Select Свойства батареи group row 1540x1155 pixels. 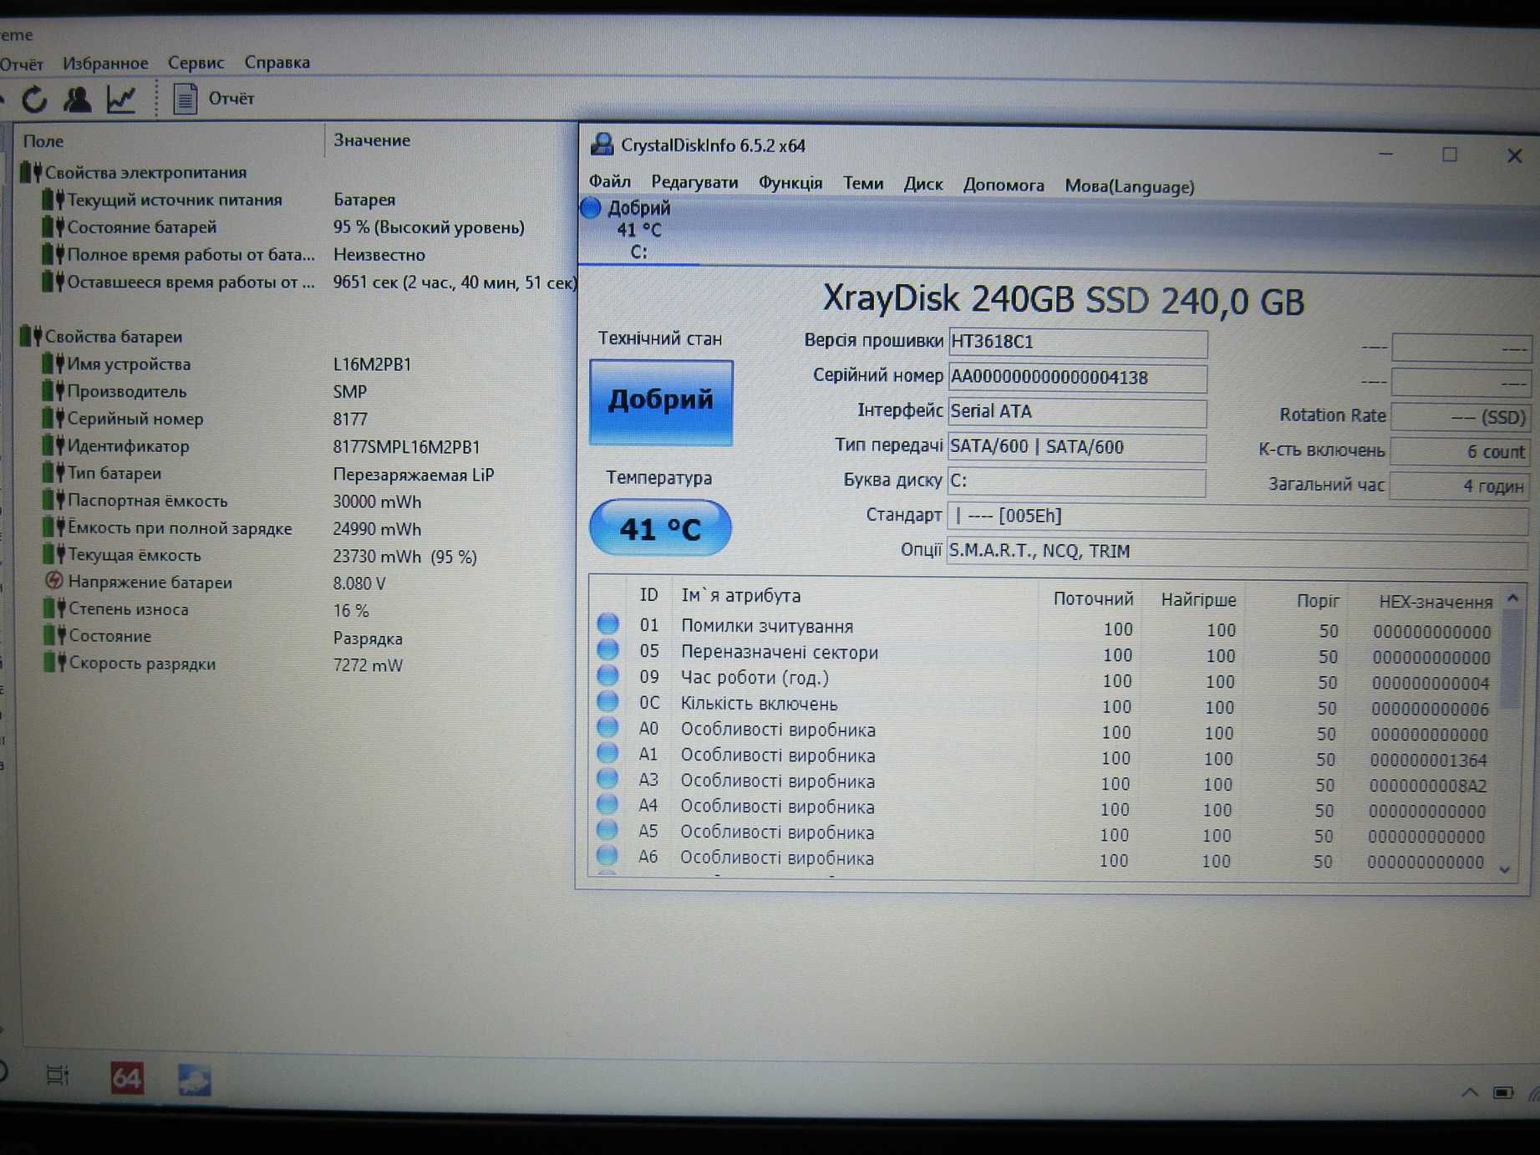[102, 336]
